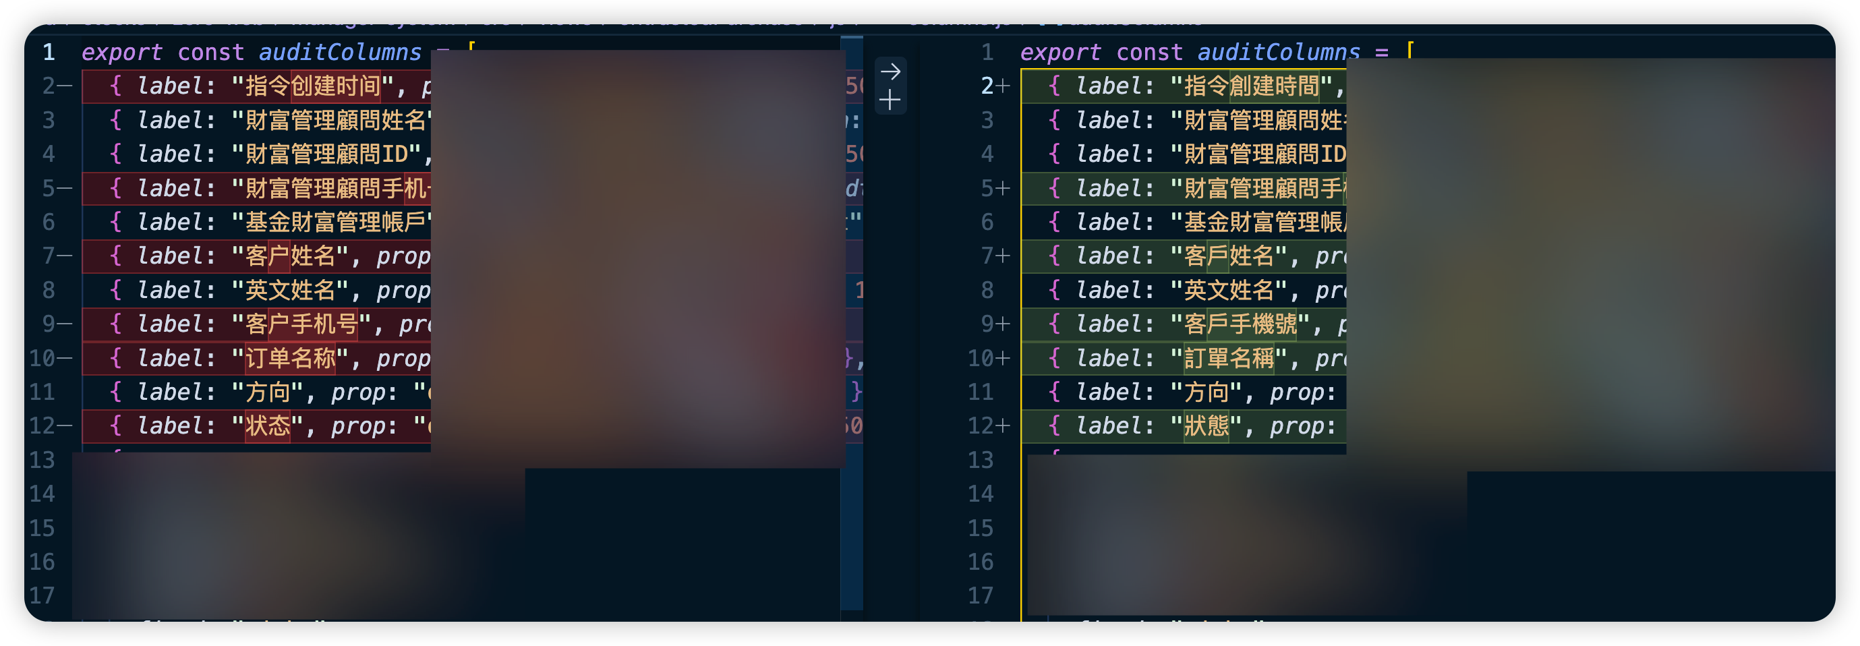
Task: Select removed line with "指令创建时间" label
Action: (256, 86)
